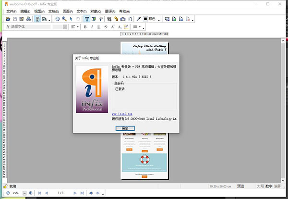Click the Undo rotate arrow icon
The height and width of the screenshot is (199, 288).
coord(78,19)
